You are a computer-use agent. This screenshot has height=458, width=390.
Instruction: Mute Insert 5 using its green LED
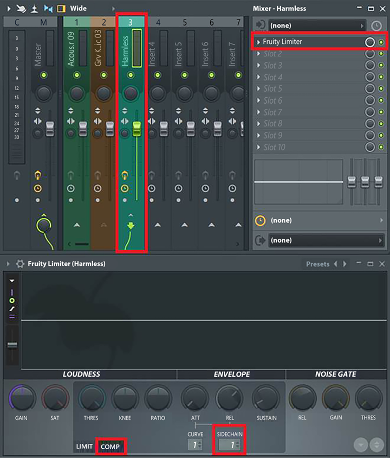click(x=185, y=75)
